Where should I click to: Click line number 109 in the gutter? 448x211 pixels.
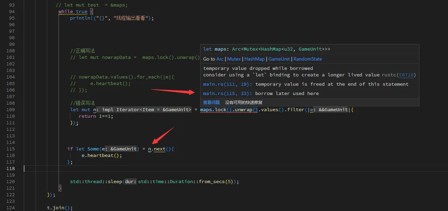(10, 109)
